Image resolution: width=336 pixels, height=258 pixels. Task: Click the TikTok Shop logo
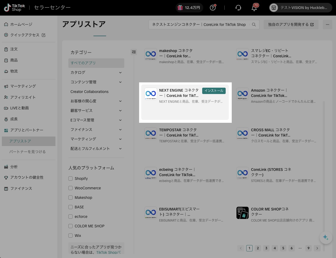(15, 8)
